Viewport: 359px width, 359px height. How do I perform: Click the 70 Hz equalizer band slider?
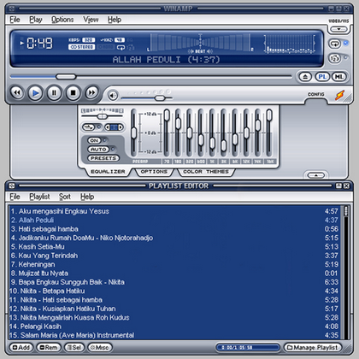tap(167, 115)
